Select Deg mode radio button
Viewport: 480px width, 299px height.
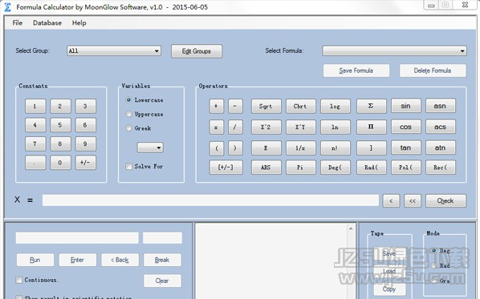pos(433,250)
